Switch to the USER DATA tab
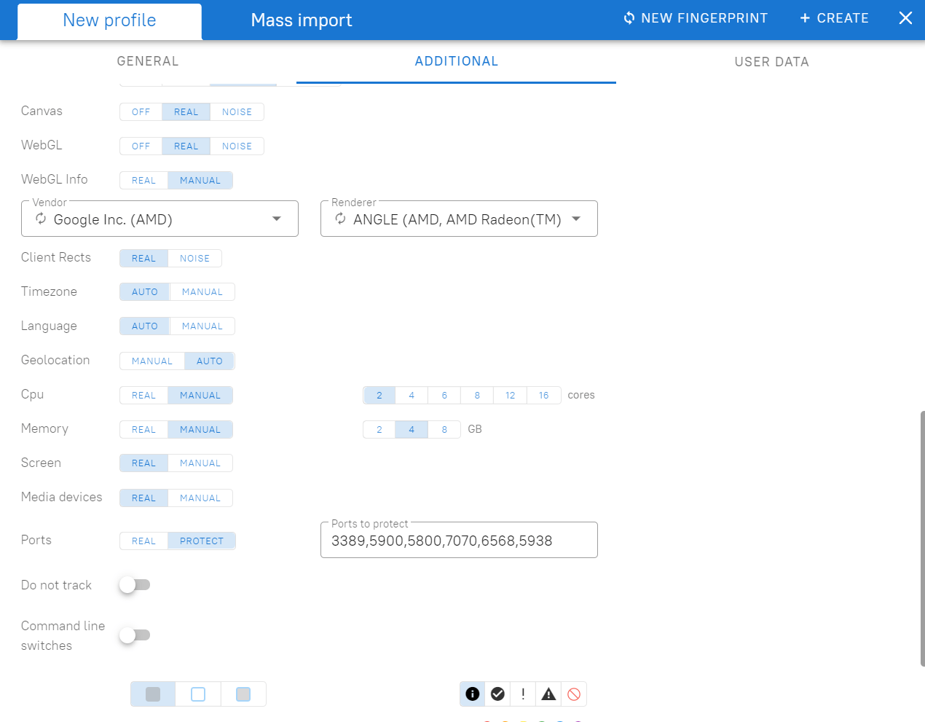Screen dimensions: 925x722 click(771, 62)
